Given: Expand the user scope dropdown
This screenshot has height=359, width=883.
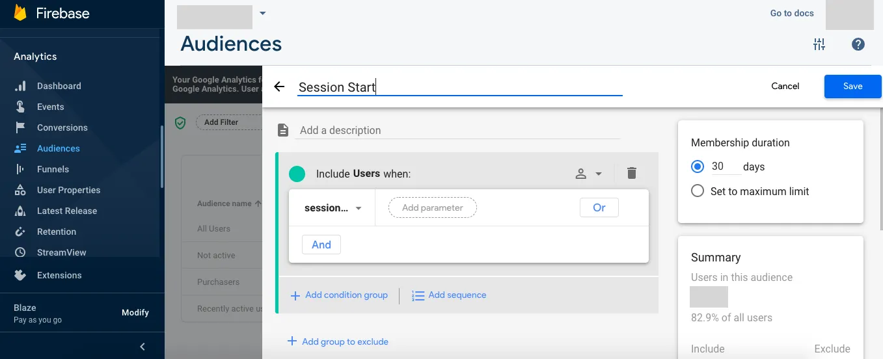Looking at the screenshot, I should [589, 174].
